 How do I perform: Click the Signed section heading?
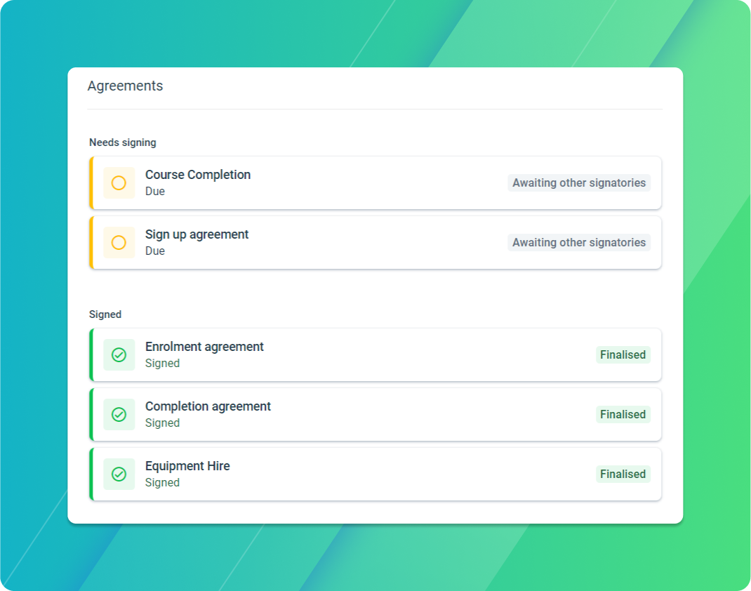[105, 314]
